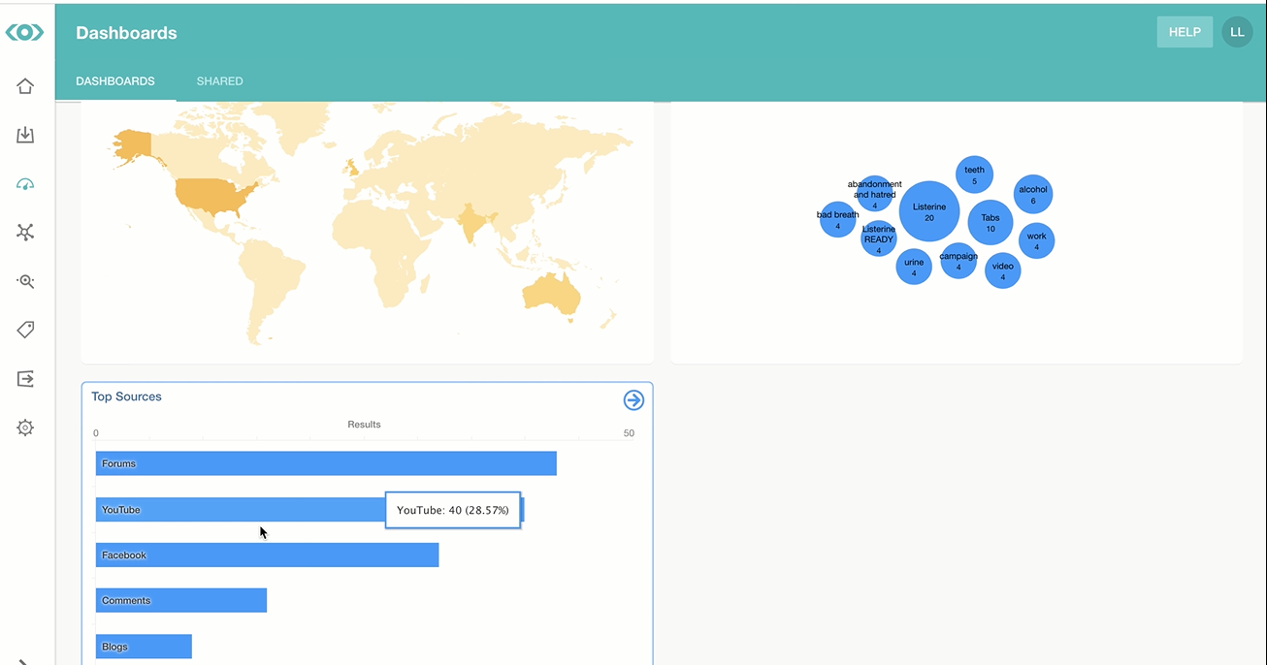
Task: Select the dashboard gauge sidebar icon
Action: (25, 184)
